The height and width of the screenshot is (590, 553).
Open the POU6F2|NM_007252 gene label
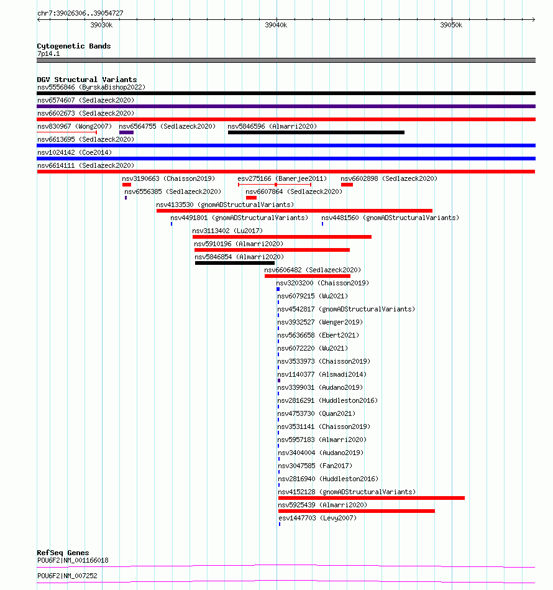[67, 576]
